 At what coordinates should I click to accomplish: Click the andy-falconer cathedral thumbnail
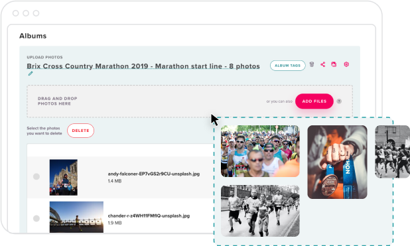[x=64, y=177]
